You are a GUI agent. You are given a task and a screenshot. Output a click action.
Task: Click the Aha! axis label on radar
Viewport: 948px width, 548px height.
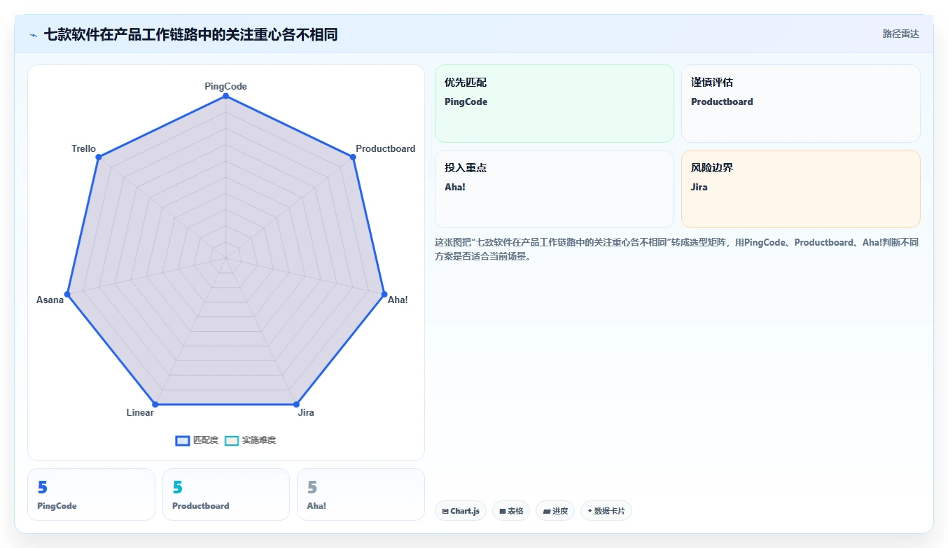click(x=398, y=300)
